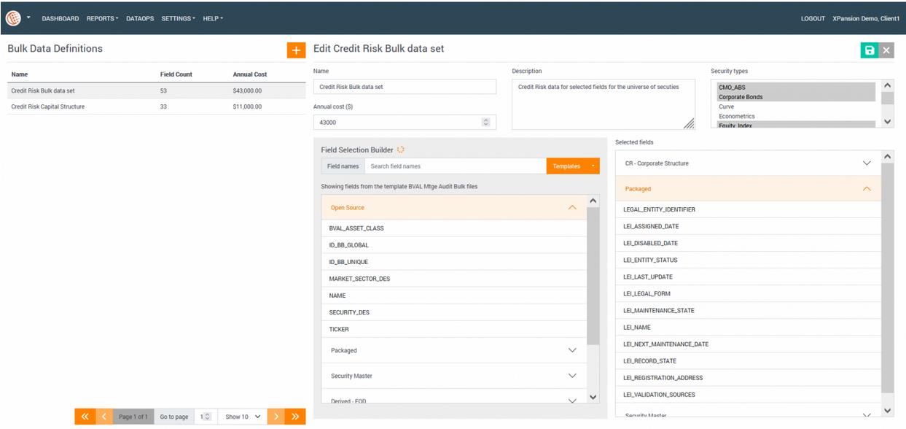The height and width of the screenshot is (429, 906).
Task: Select Corporate Bonds in Security types list
Action: pos(741,97)
